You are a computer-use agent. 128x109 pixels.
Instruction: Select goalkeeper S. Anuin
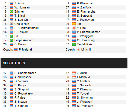pos(20,3)
